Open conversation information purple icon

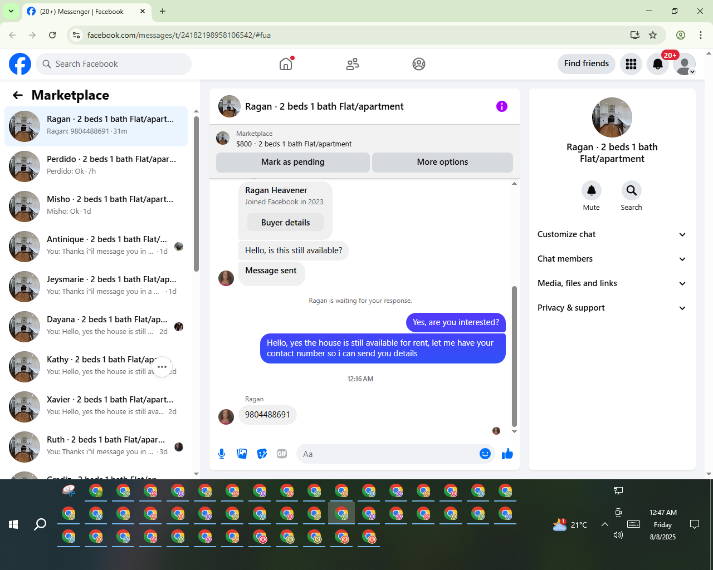[x=502, y=106]
